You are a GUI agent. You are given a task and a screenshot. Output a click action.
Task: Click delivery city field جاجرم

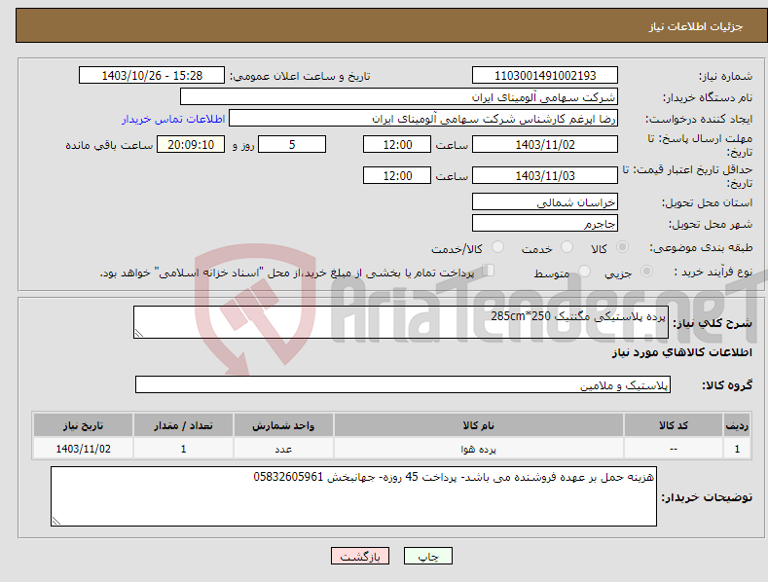545,224
